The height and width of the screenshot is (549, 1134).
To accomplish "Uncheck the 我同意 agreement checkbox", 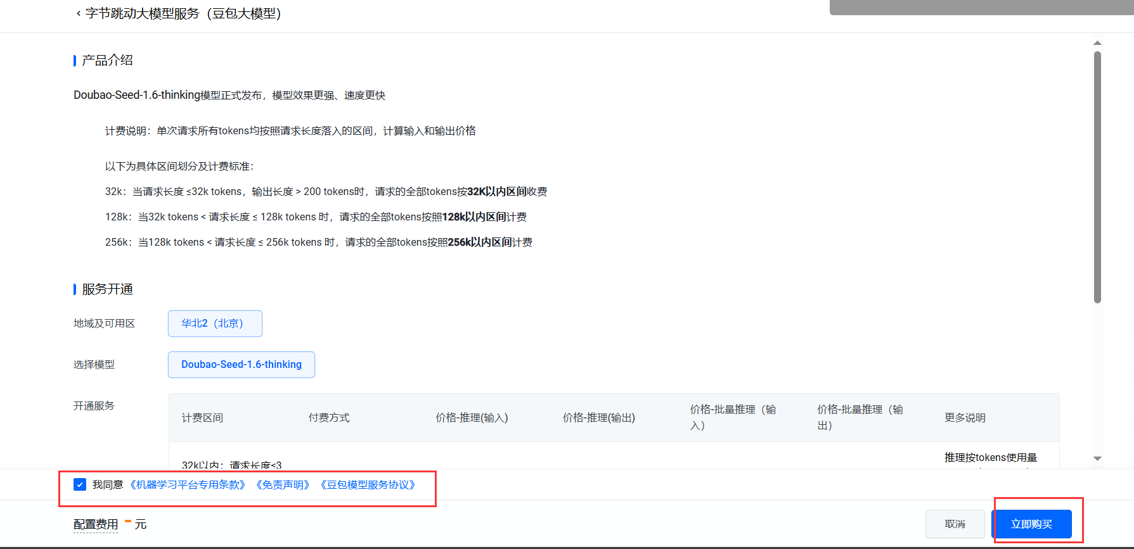I will tap(80, 484).
